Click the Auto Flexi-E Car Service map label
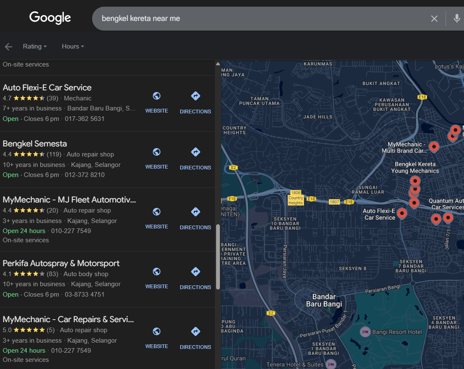This screenshot has width=464, height=369. tap(379, 214)
